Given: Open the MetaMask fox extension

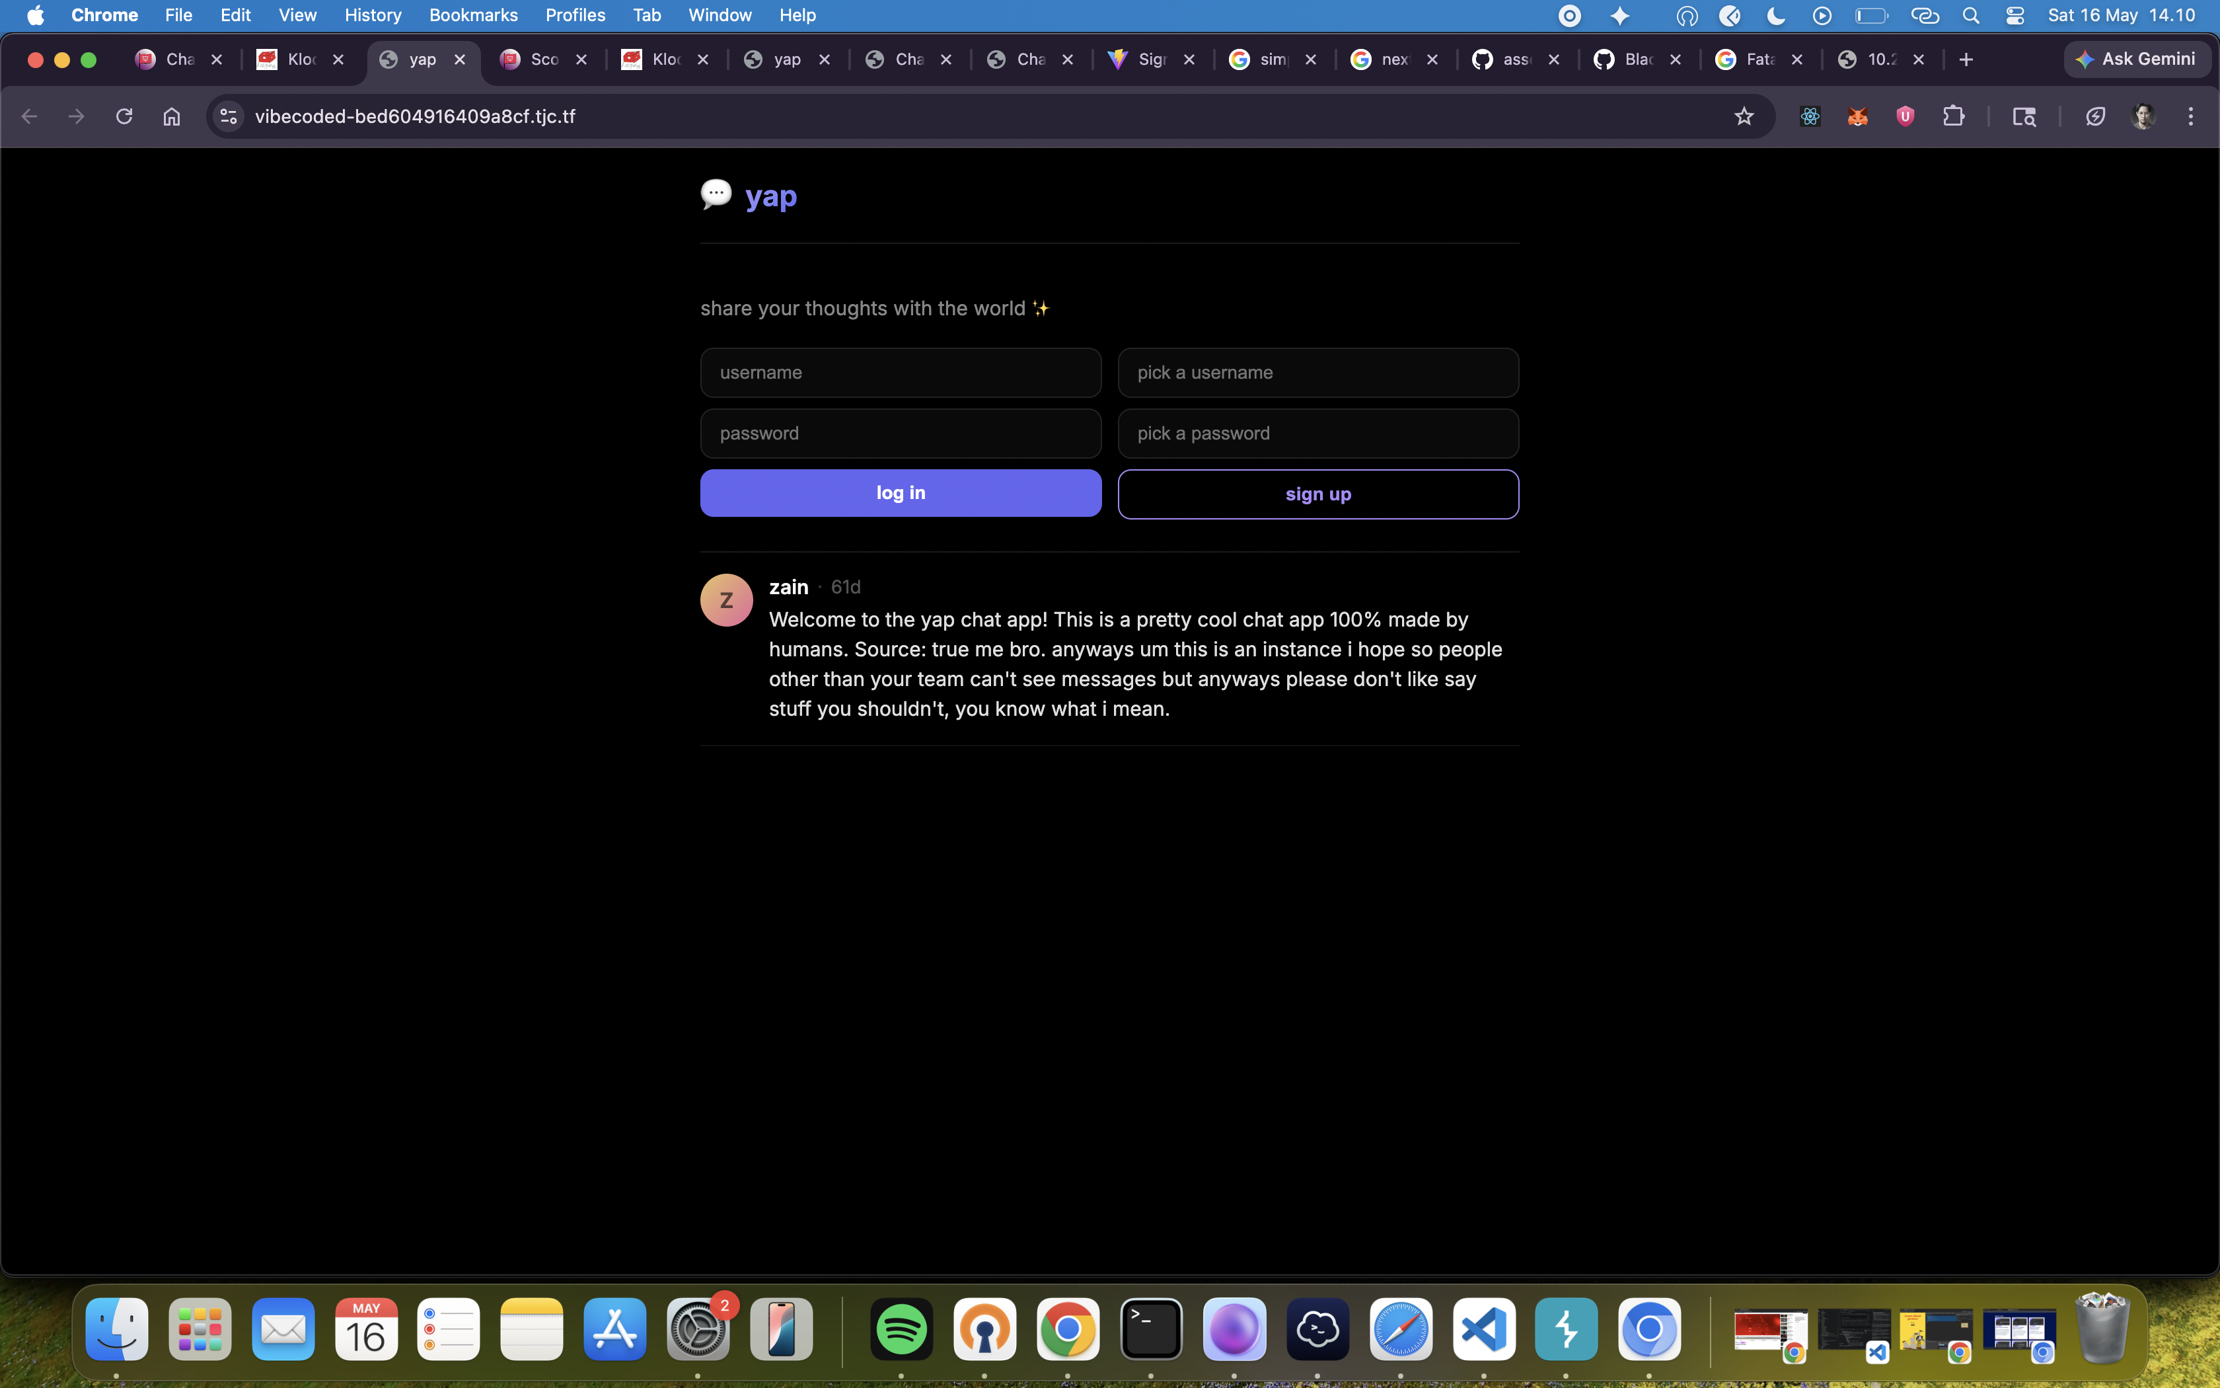Looking at the screenshot, I should [1858, 116].
